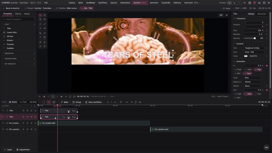Image resolution: width=272 pixels, height=153 pixels.
Task: Click the pink gem icon in top bar
Action: pyautogui.click(x=254, y=3)
